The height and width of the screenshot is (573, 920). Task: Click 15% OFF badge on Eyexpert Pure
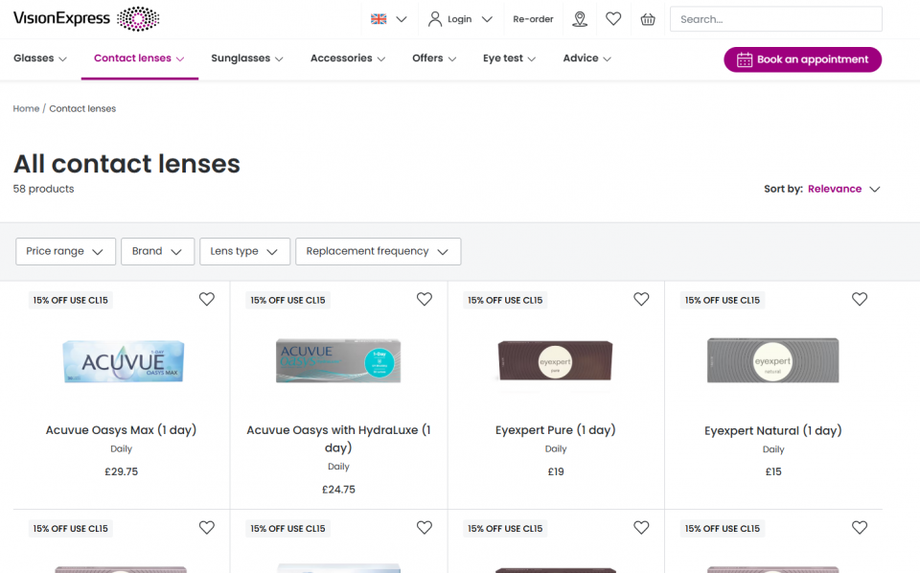[505, 300]
